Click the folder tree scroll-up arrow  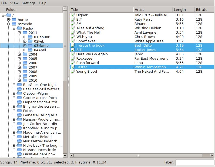pos(65,9)
